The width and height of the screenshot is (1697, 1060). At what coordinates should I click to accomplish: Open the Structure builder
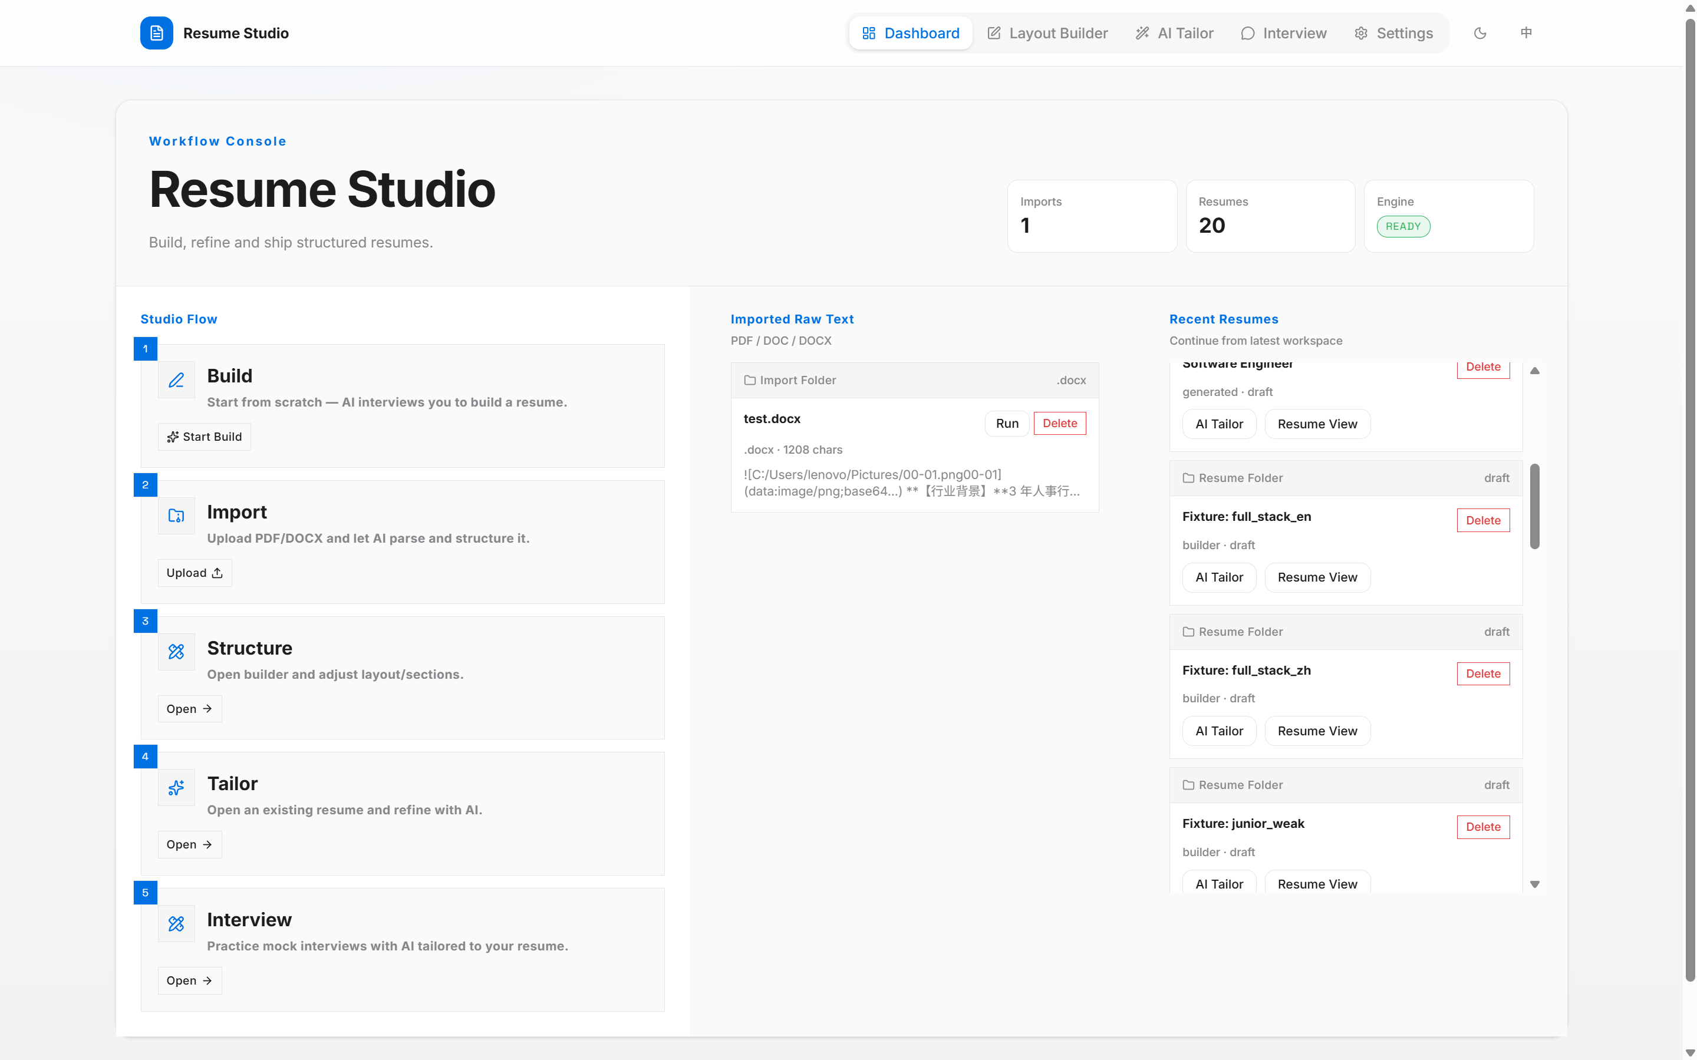point(189,709)
